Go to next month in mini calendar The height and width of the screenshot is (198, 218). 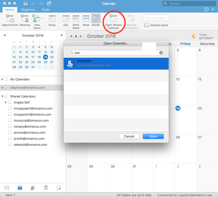point(62,35)
